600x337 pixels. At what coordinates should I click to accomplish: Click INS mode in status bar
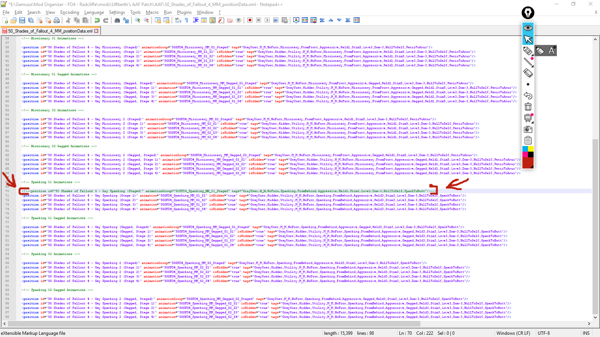pyautogui.click(x=586, y=333)
